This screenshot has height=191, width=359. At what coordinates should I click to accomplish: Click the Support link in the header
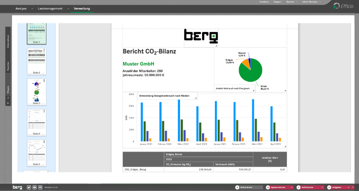point(278,2)
